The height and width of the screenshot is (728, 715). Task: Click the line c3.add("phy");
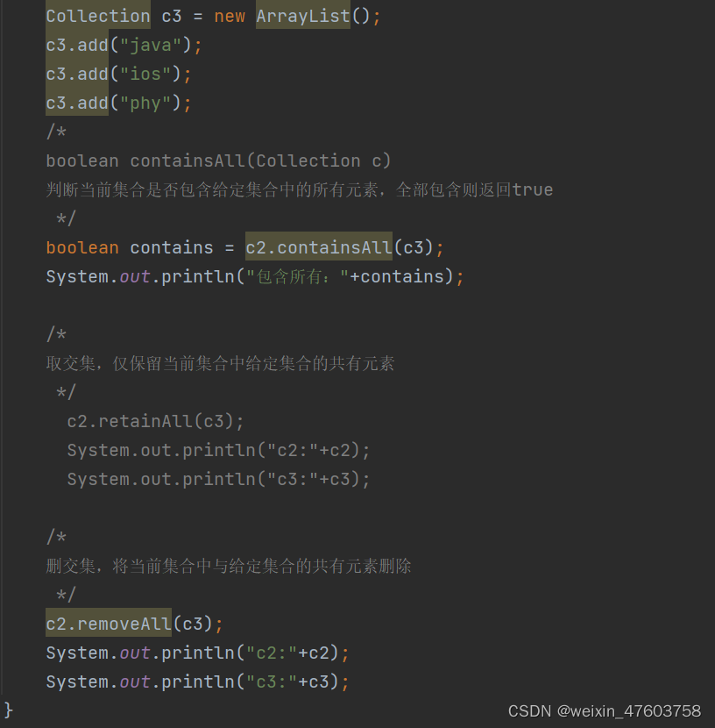[118, 103]
